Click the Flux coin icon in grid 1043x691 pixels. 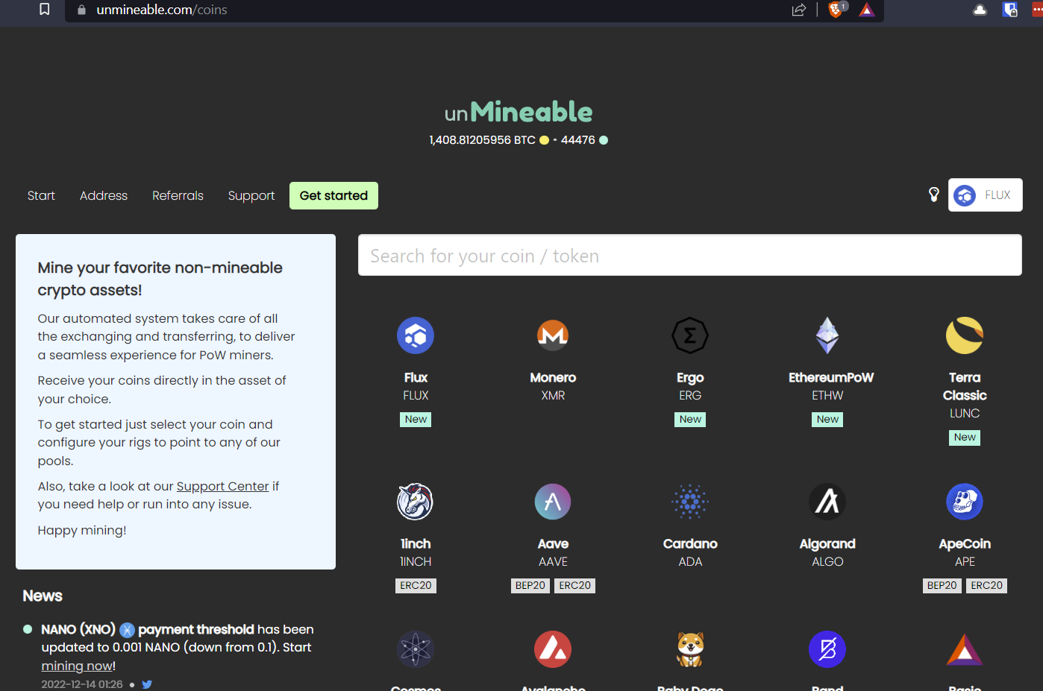click(x=416, y=335)
